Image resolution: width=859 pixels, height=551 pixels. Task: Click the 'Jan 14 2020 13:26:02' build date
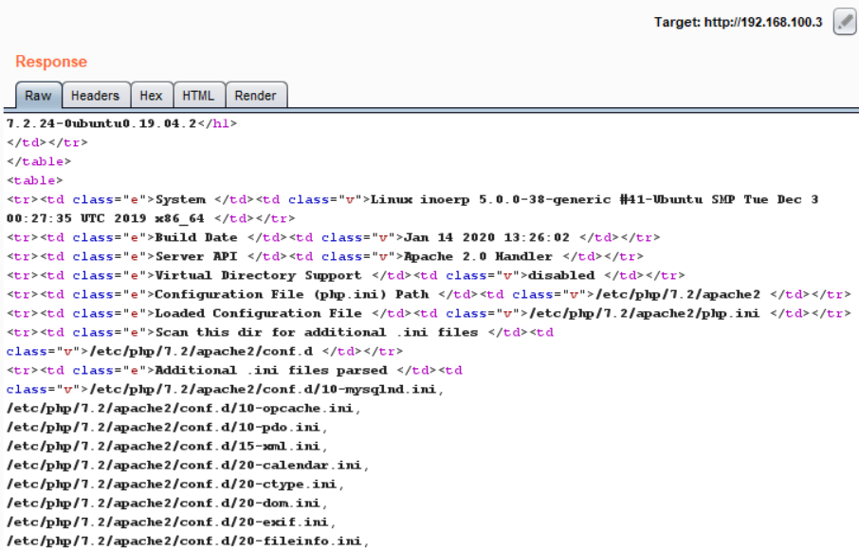coord(486,238)
